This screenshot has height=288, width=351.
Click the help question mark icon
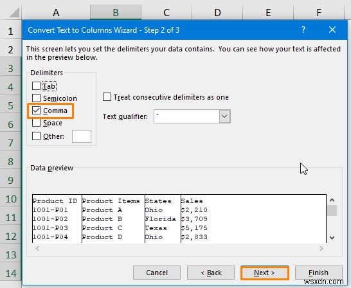(303, 30)
